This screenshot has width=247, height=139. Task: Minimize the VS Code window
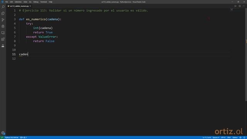(x=232, y=2)
